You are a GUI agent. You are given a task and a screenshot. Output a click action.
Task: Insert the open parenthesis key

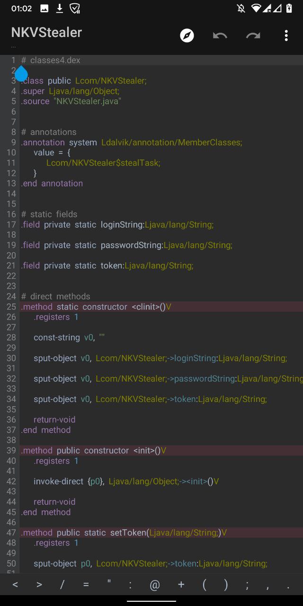click(204, 585)
